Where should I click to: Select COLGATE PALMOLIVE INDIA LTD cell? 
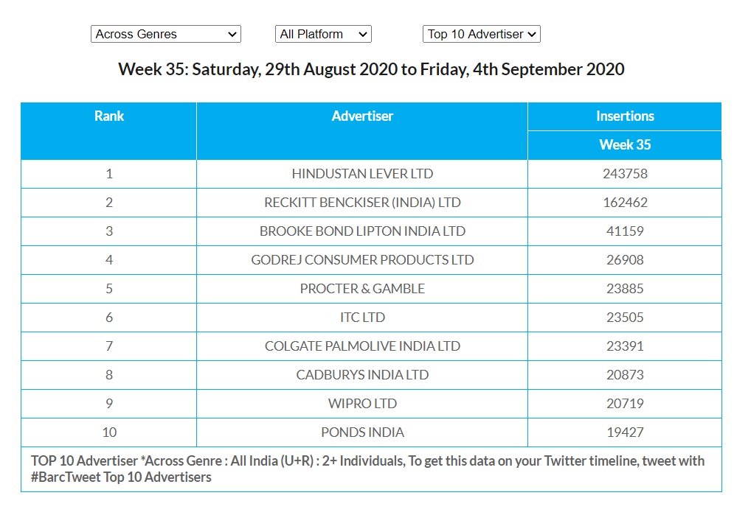coord(362,346)
